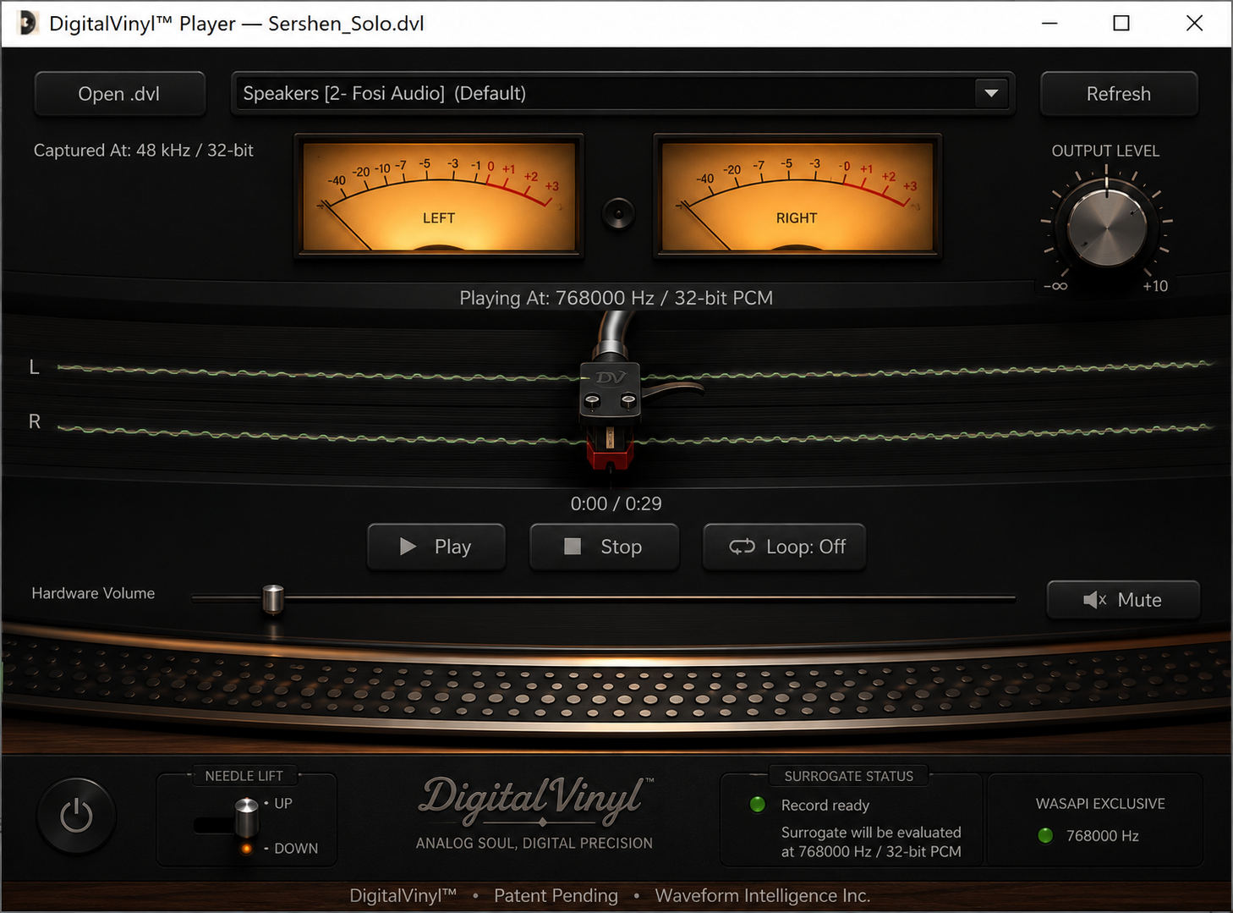The height and width of the screenshot is (913, 1233).
Task: Open the Speakers output device dropdown
Action: [622, 93]
